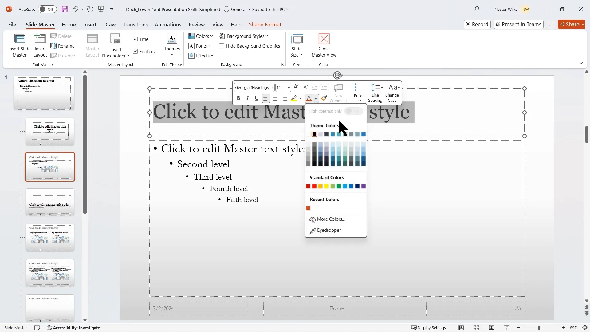590x332 pixels.
Task: Choose More Colors option
Action: coord(336,219)
